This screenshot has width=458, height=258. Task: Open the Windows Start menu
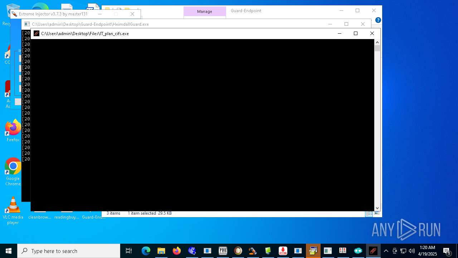pos(9,251)
